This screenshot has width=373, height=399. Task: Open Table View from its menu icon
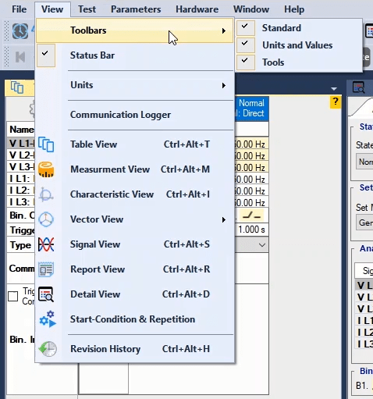[46, 144]
